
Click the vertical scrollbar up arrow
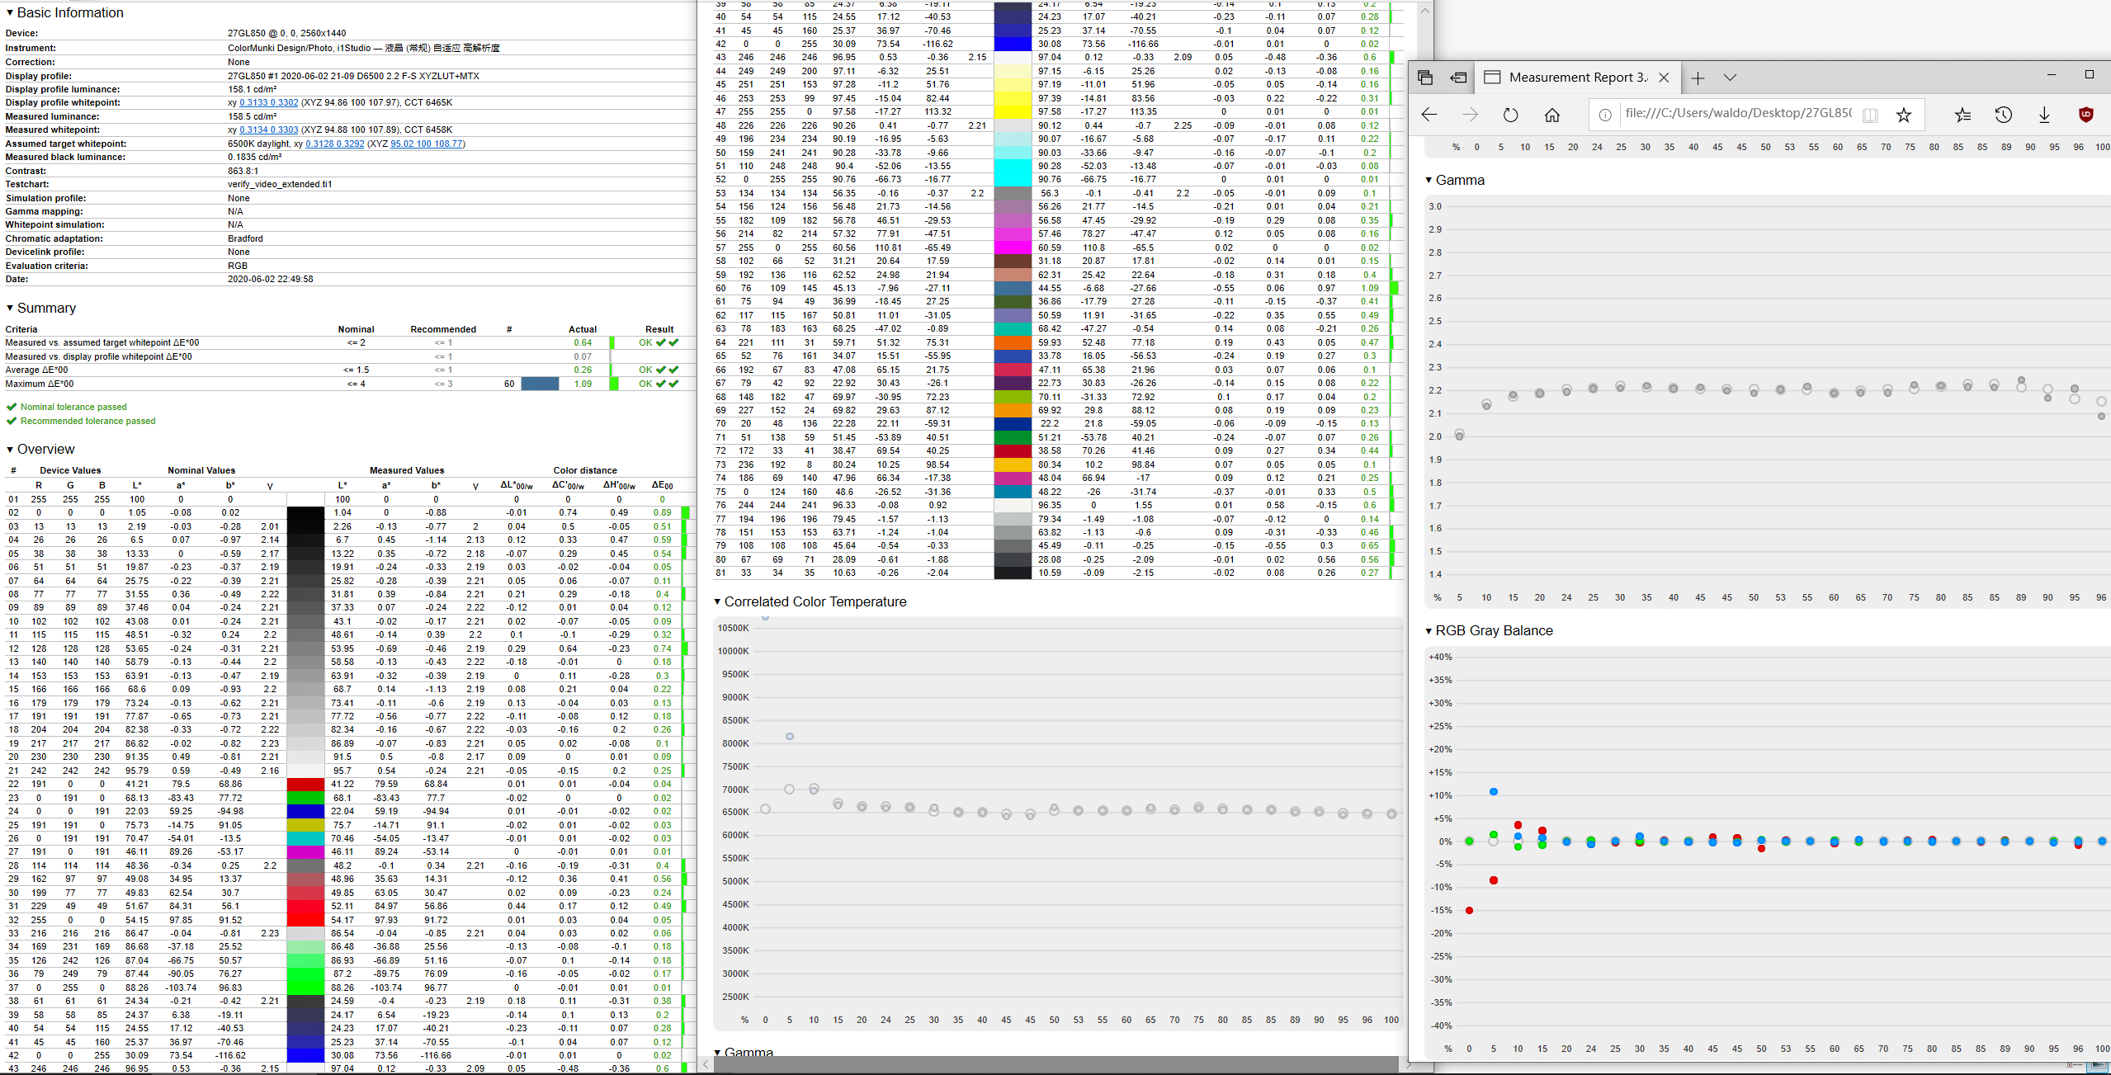click(1424, 11)
